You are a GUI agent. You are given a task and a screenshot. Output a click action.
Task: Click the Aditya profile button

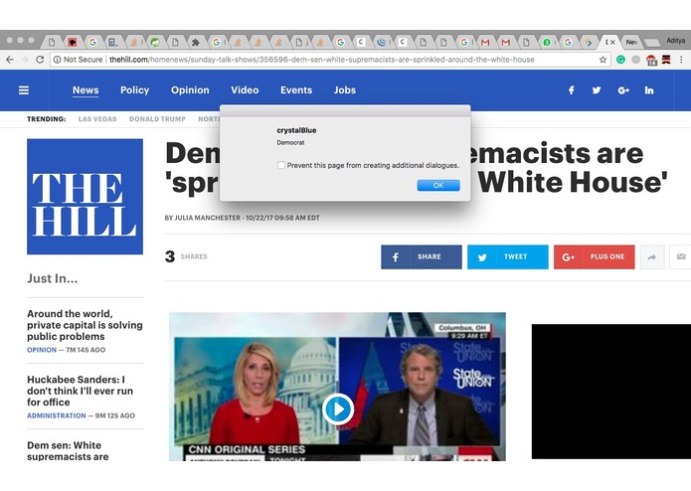[675, 41]
